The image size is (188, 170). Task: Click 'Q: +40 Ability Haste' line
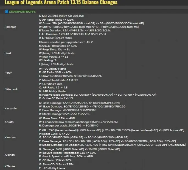tap(52, 91)
